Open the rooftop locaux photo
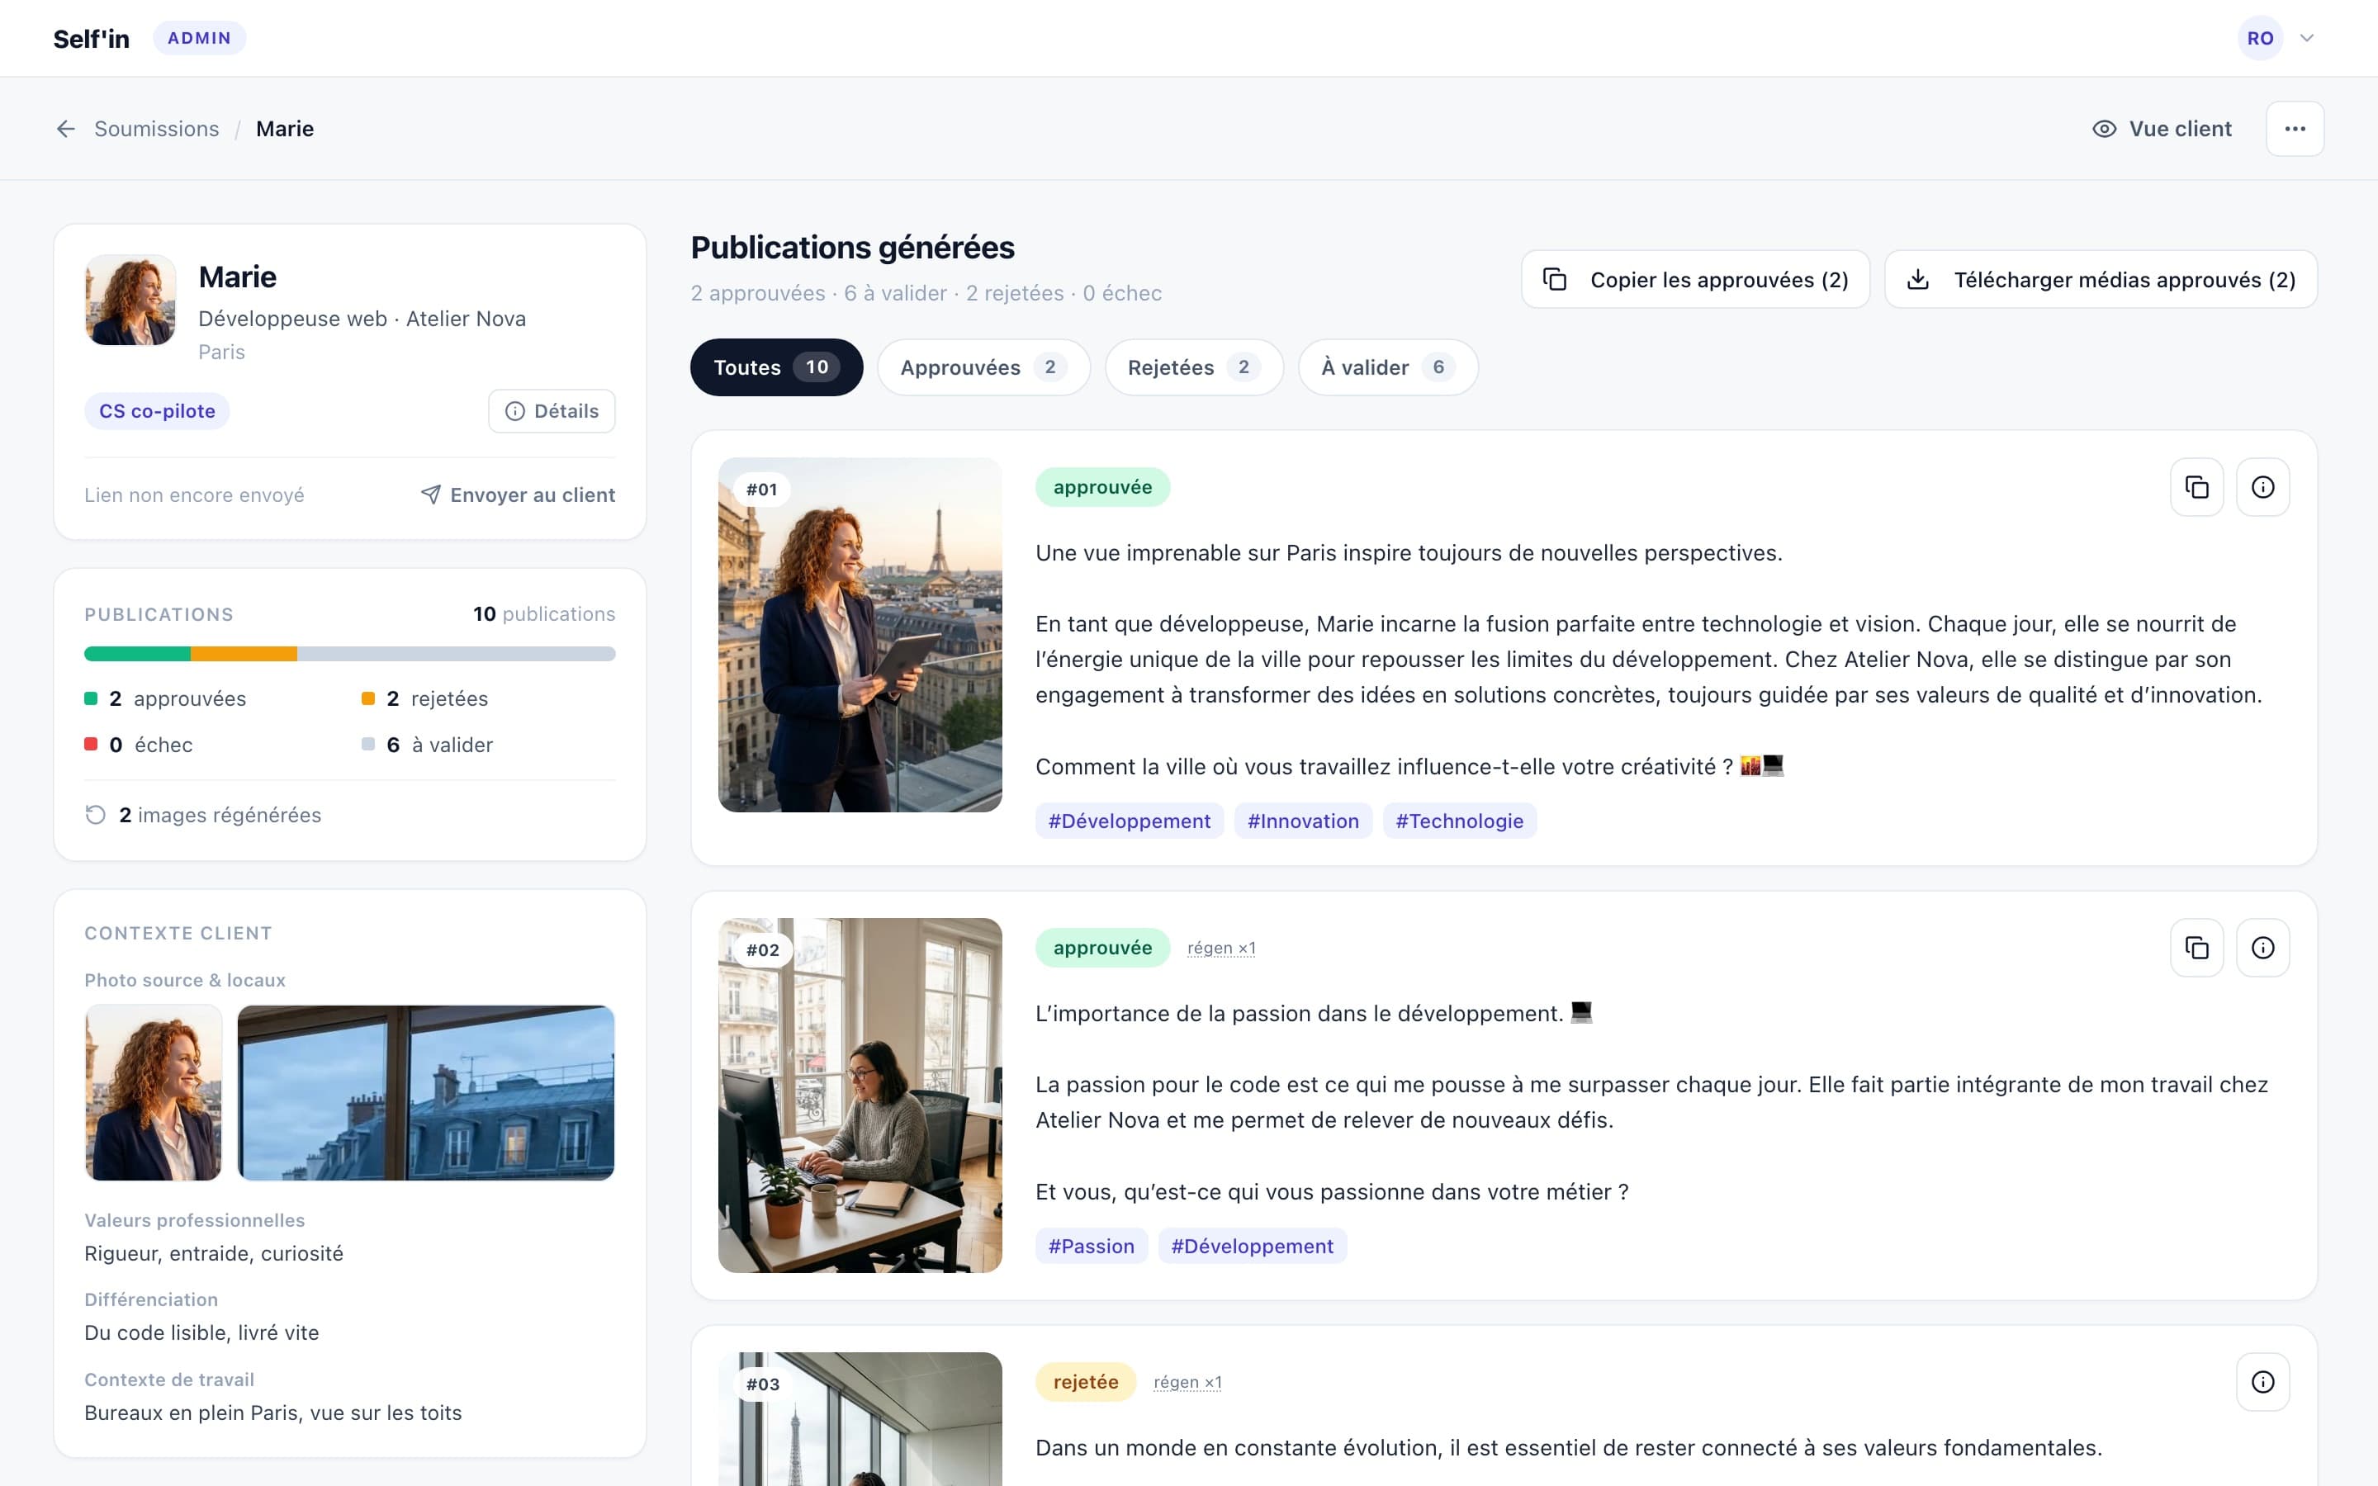 (x=425, y=1093)
